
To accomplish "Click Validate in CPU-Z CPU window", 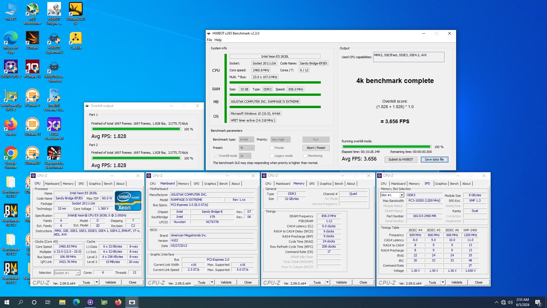I will coord(111,282).
